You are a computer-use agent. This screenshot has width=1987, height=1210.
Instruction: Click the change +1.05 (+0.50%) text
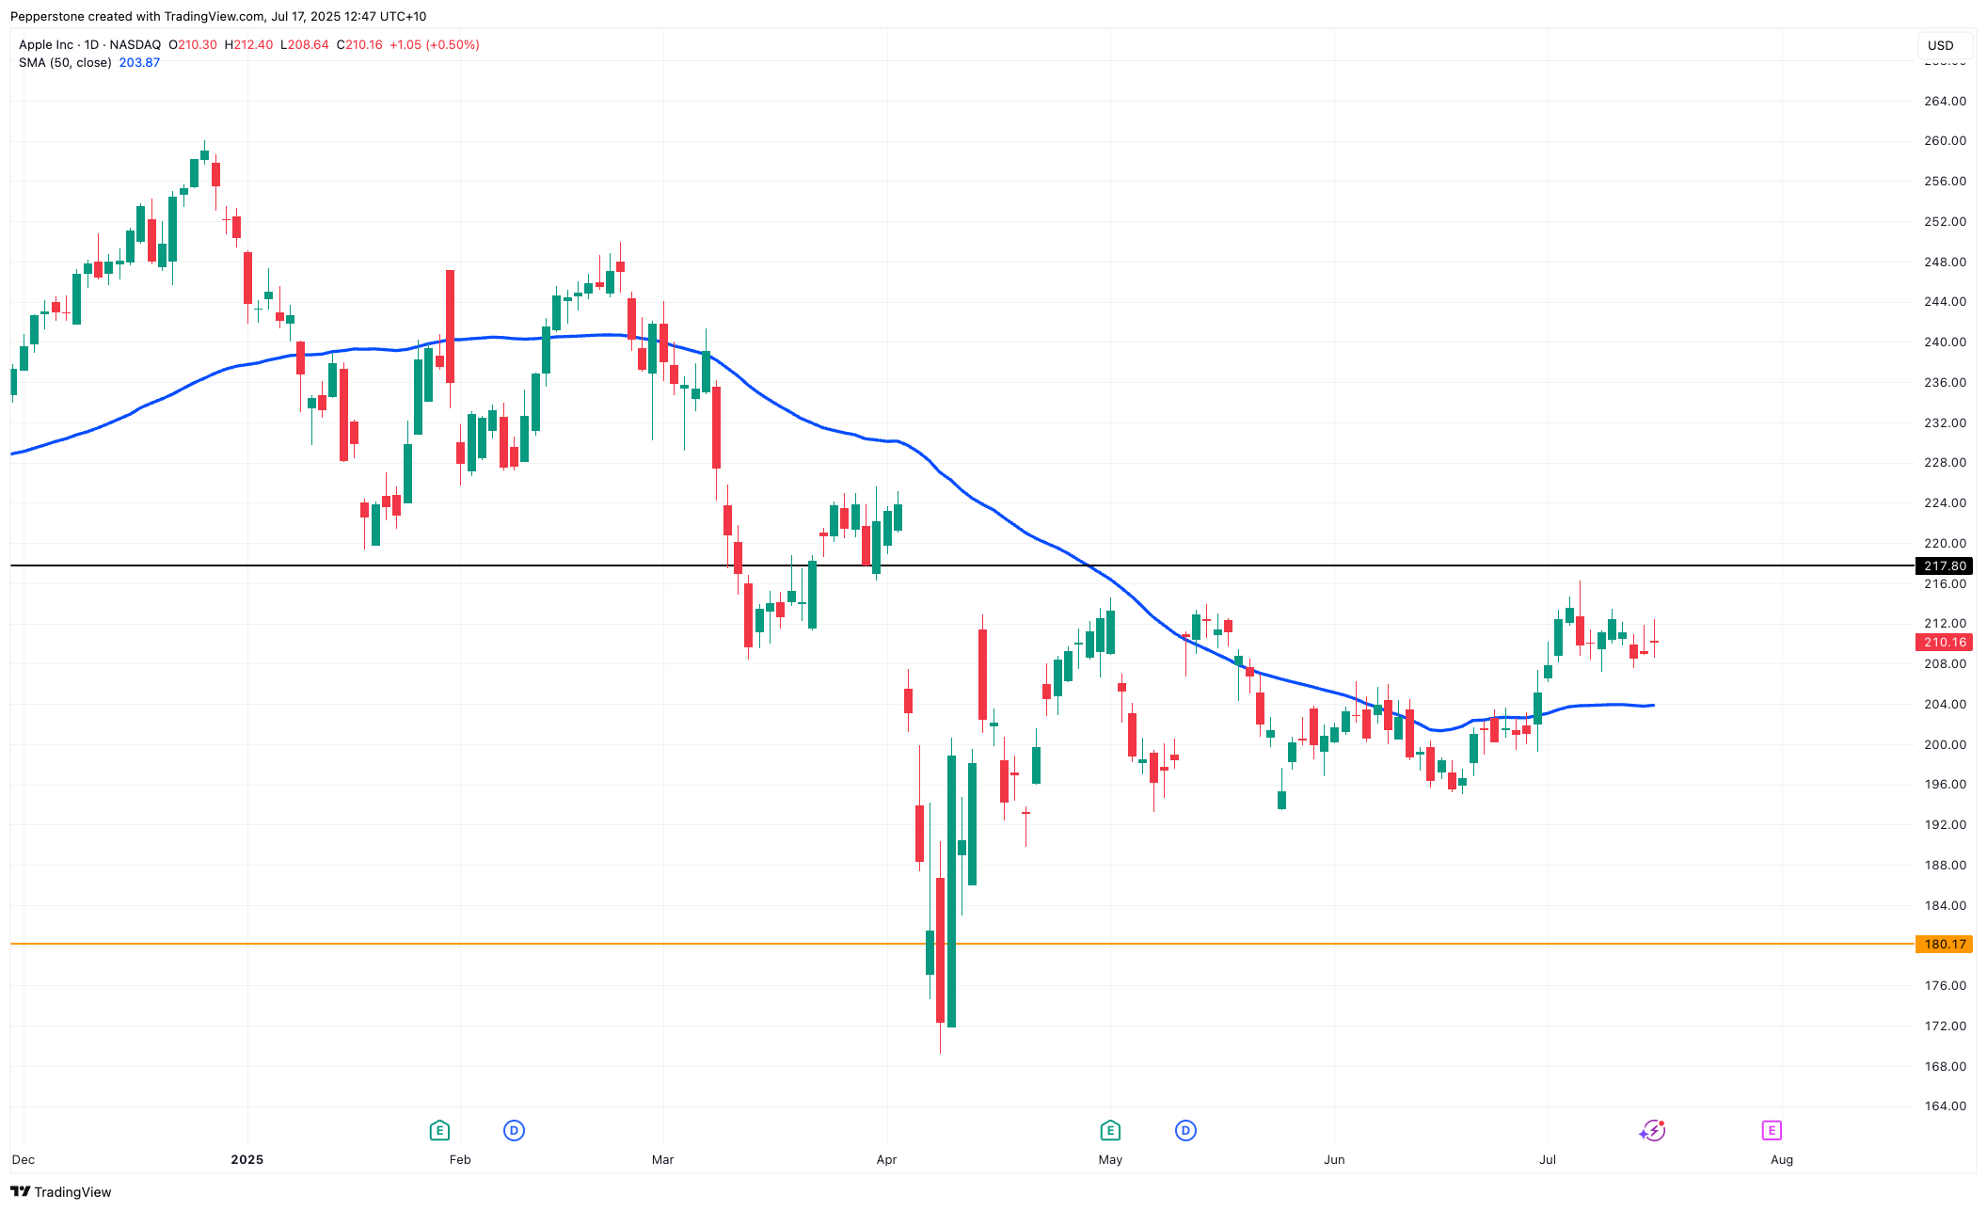pos(434,44)
